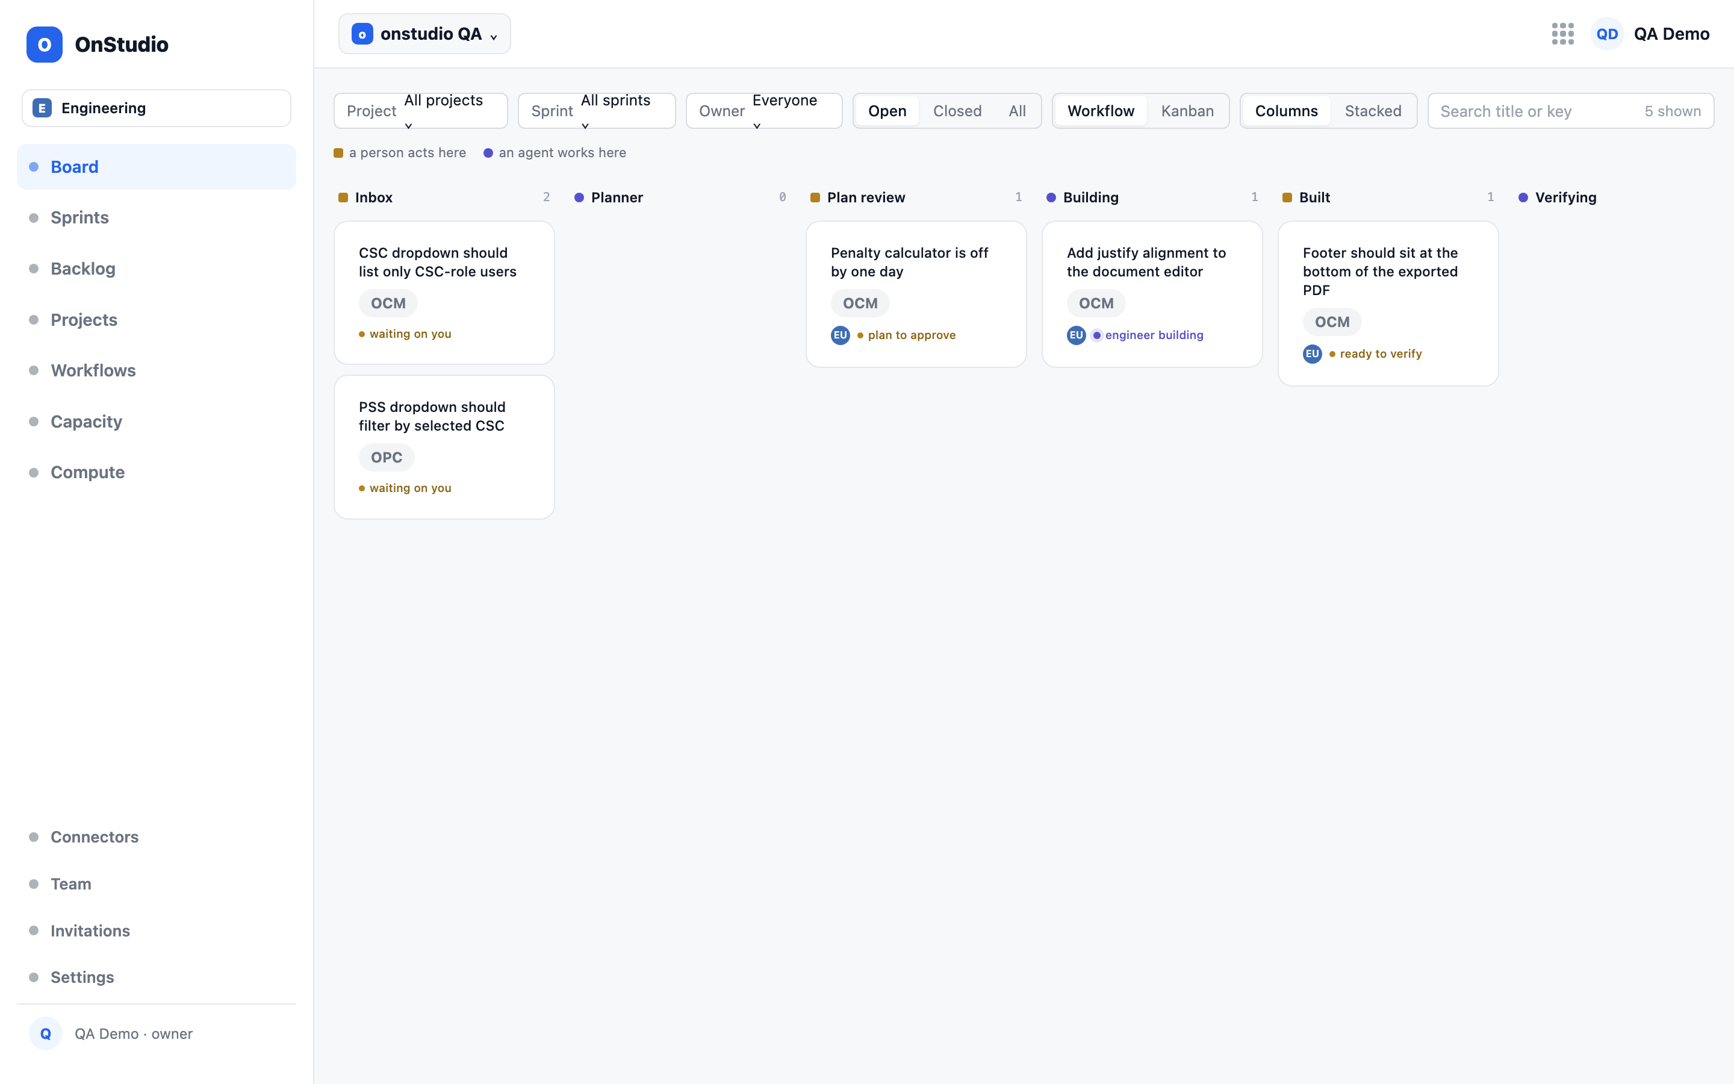Open Workflows in sidebar
Image resolution: width=1734 pixels, height=1084 pixels.
point(156,370)
